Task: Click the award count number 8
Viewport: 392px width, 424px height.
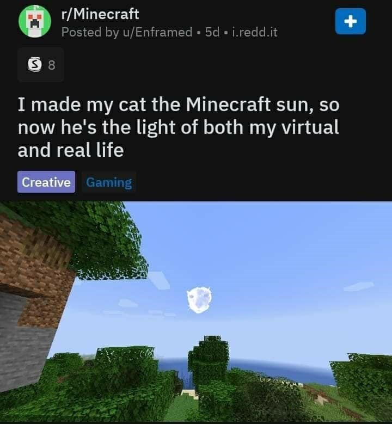Action: point(52,65)
